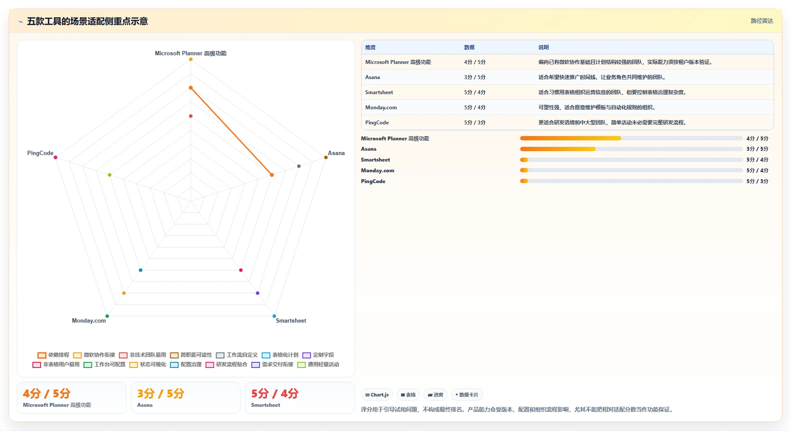This screenshot has height=431, width=791.
Task: Click the Monday.com description starting 可塑性强
Action: [597, 108]
